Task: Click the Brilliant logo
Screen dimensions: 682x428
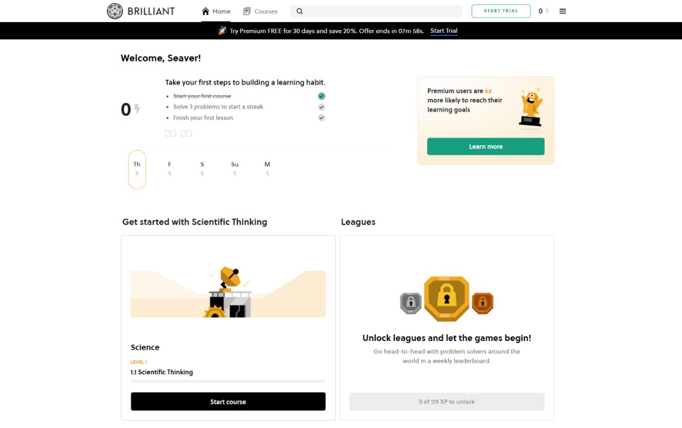Action: click(x=141, y=11)
